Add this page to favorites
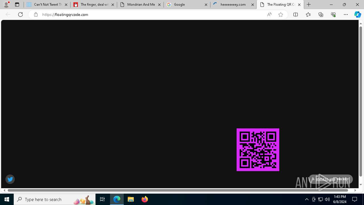The width and height of the screenshot is (364, 205). (x=281, y=15)
